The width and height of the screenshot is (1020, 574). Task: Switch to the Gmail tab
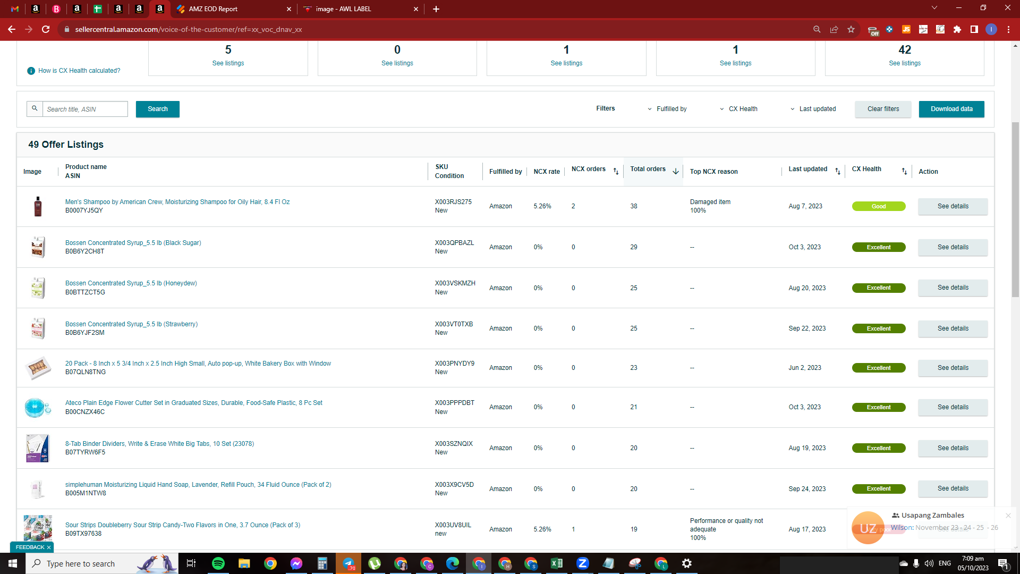tap(15, 9)
